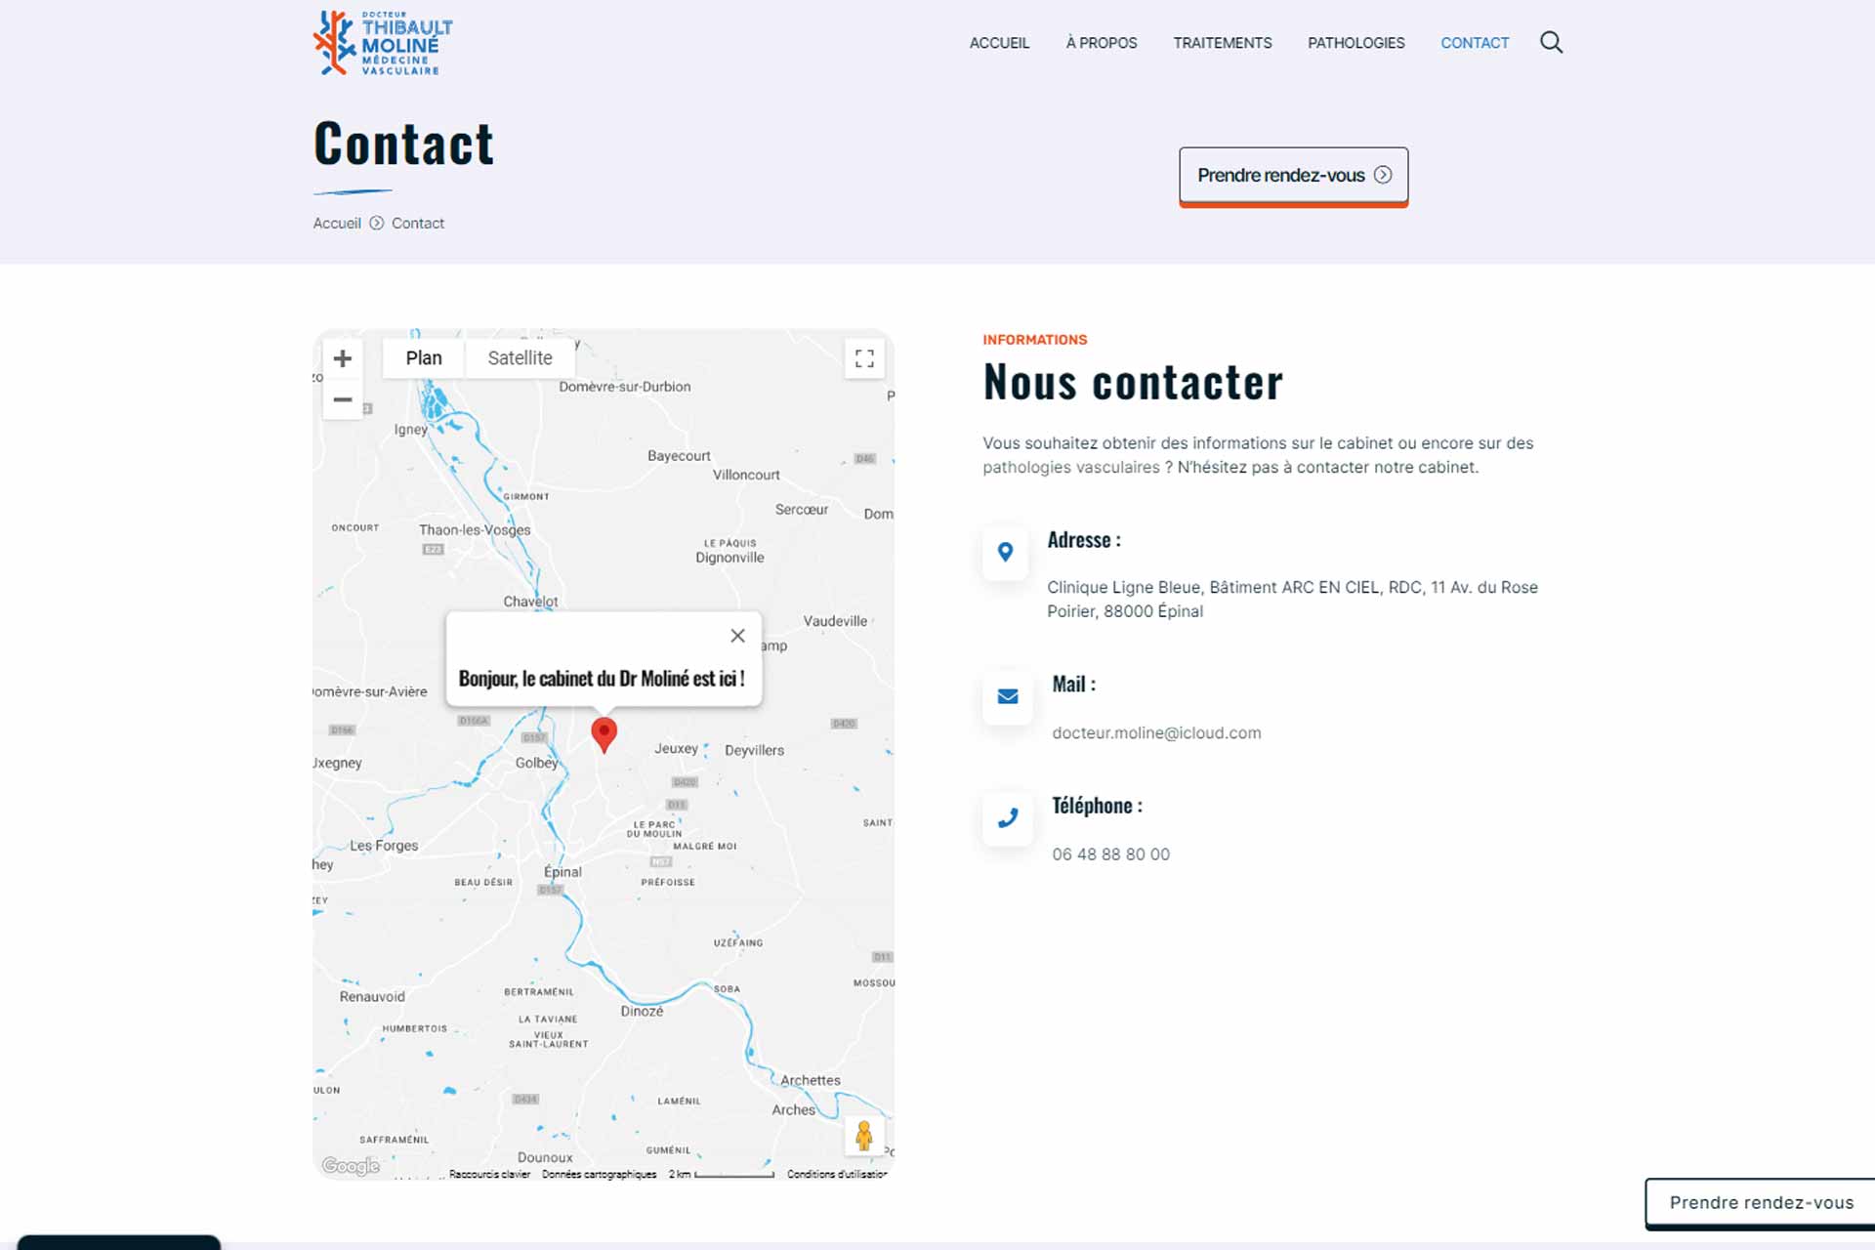Click the docteur.moline@icloud.com email link

pyautogui.click(x=1156, y=733)
